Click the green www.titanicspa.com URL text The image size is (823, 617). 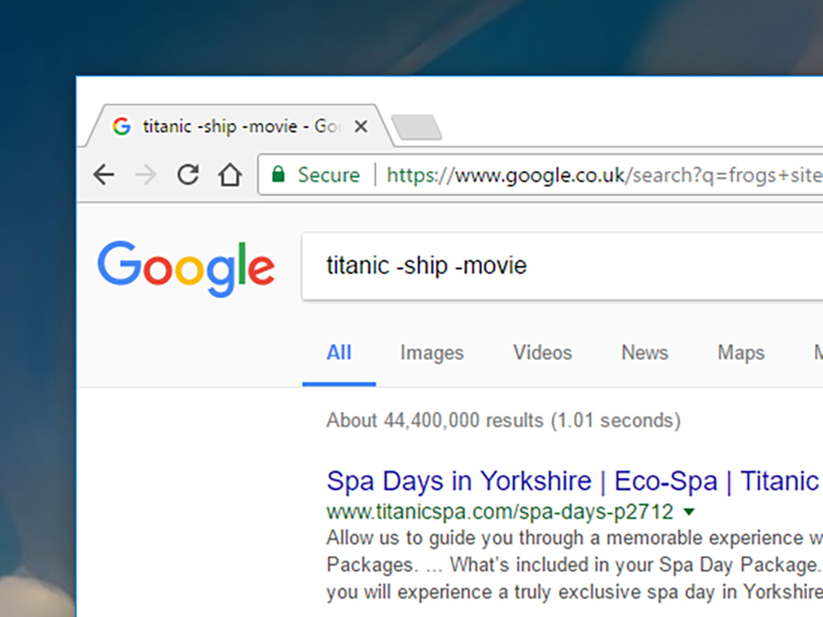499,511
